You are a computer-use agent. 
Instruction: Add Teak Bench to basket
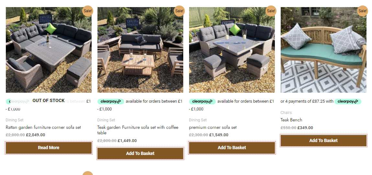coord(323,141)
